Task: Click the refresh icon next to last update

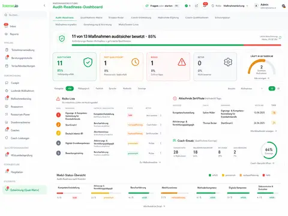Action: (280, 38)
